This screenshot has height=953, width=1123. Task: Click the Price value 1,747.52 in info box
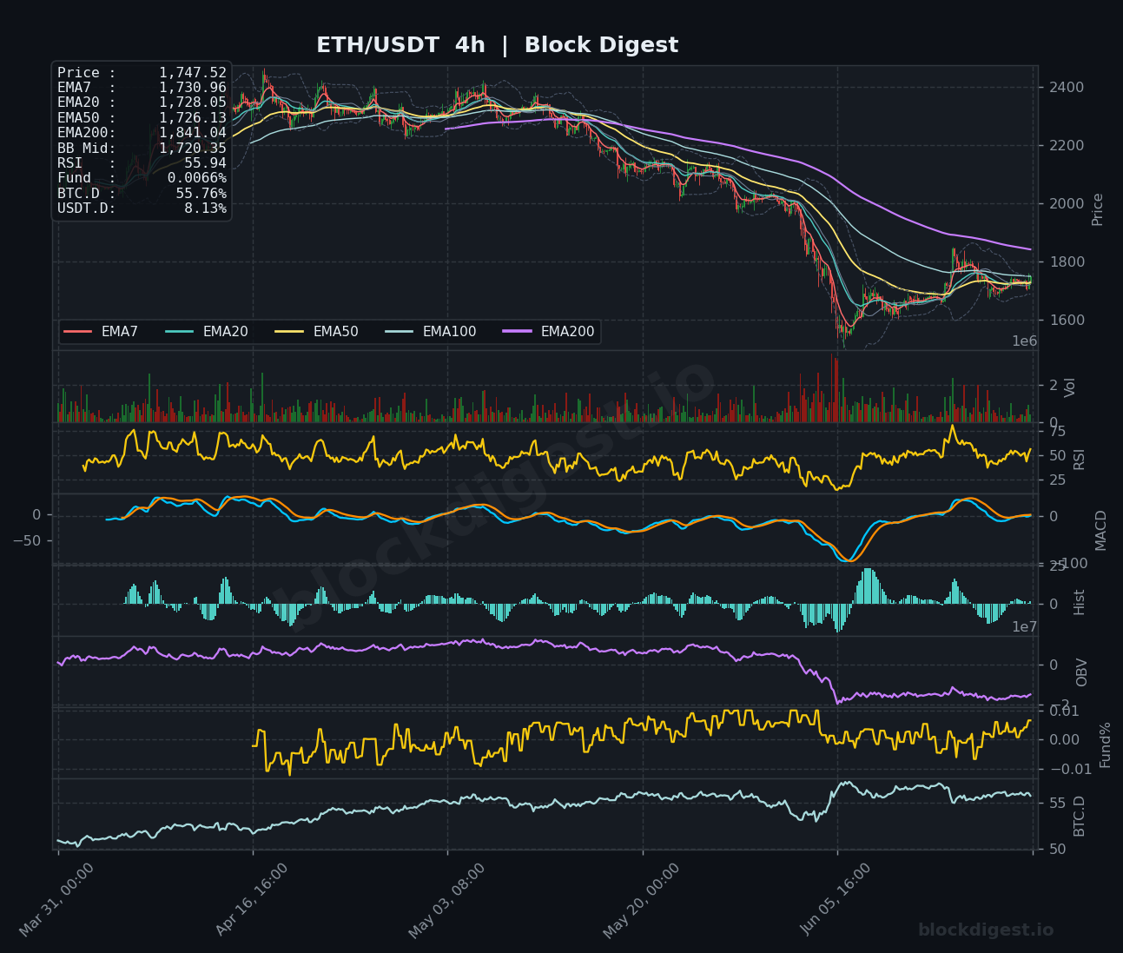[193, 73]
